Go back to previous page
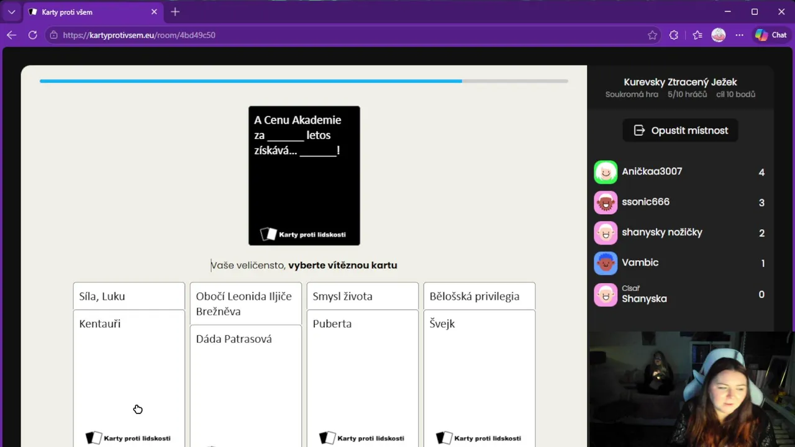This screenshot has width=795, height=447. [11, 35]
